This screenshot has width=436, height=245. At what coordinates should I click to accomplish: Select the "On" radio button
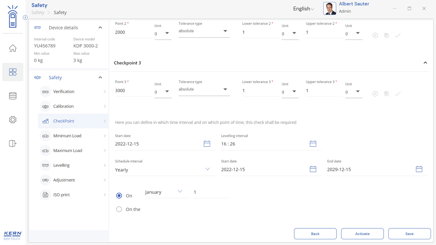click(x=119, y=196)
